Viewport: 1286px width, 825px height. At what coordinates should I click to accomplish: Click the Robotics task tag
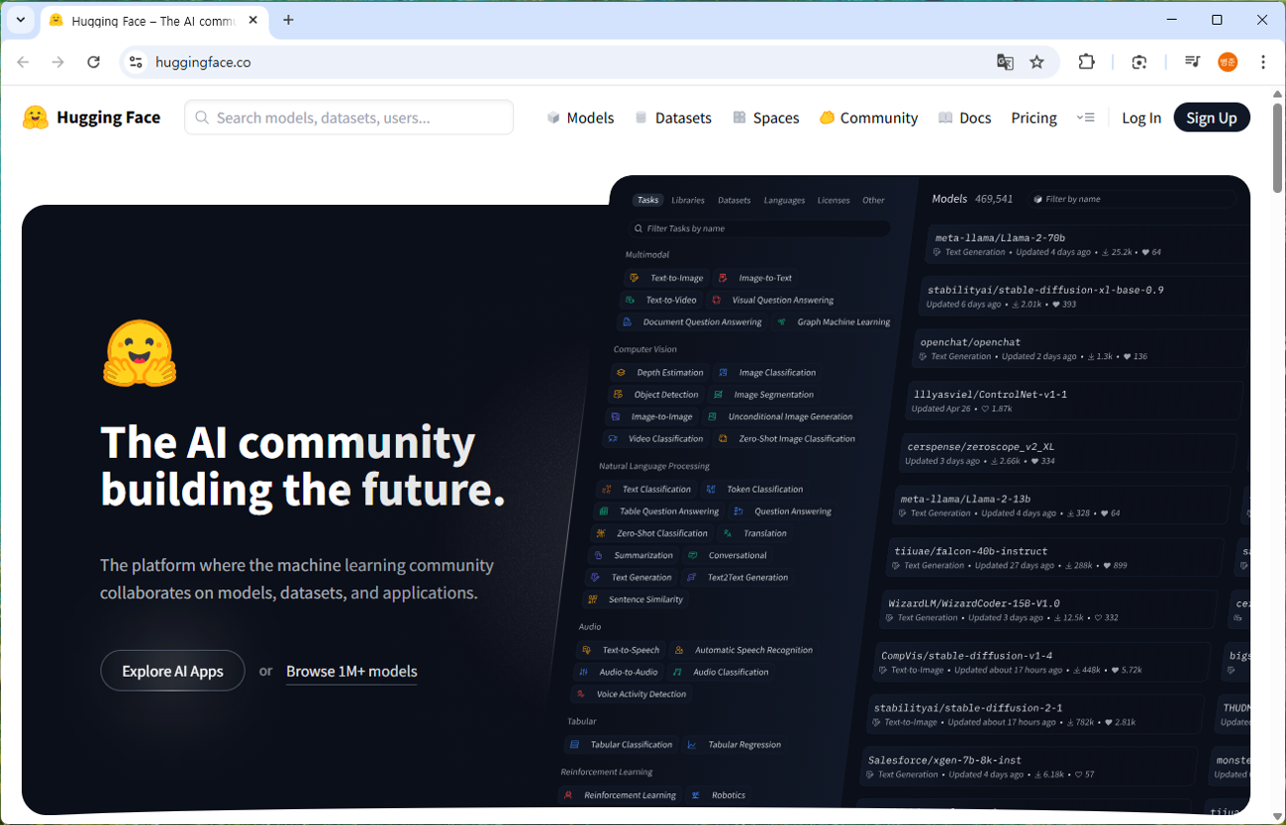tap(720, 795)
